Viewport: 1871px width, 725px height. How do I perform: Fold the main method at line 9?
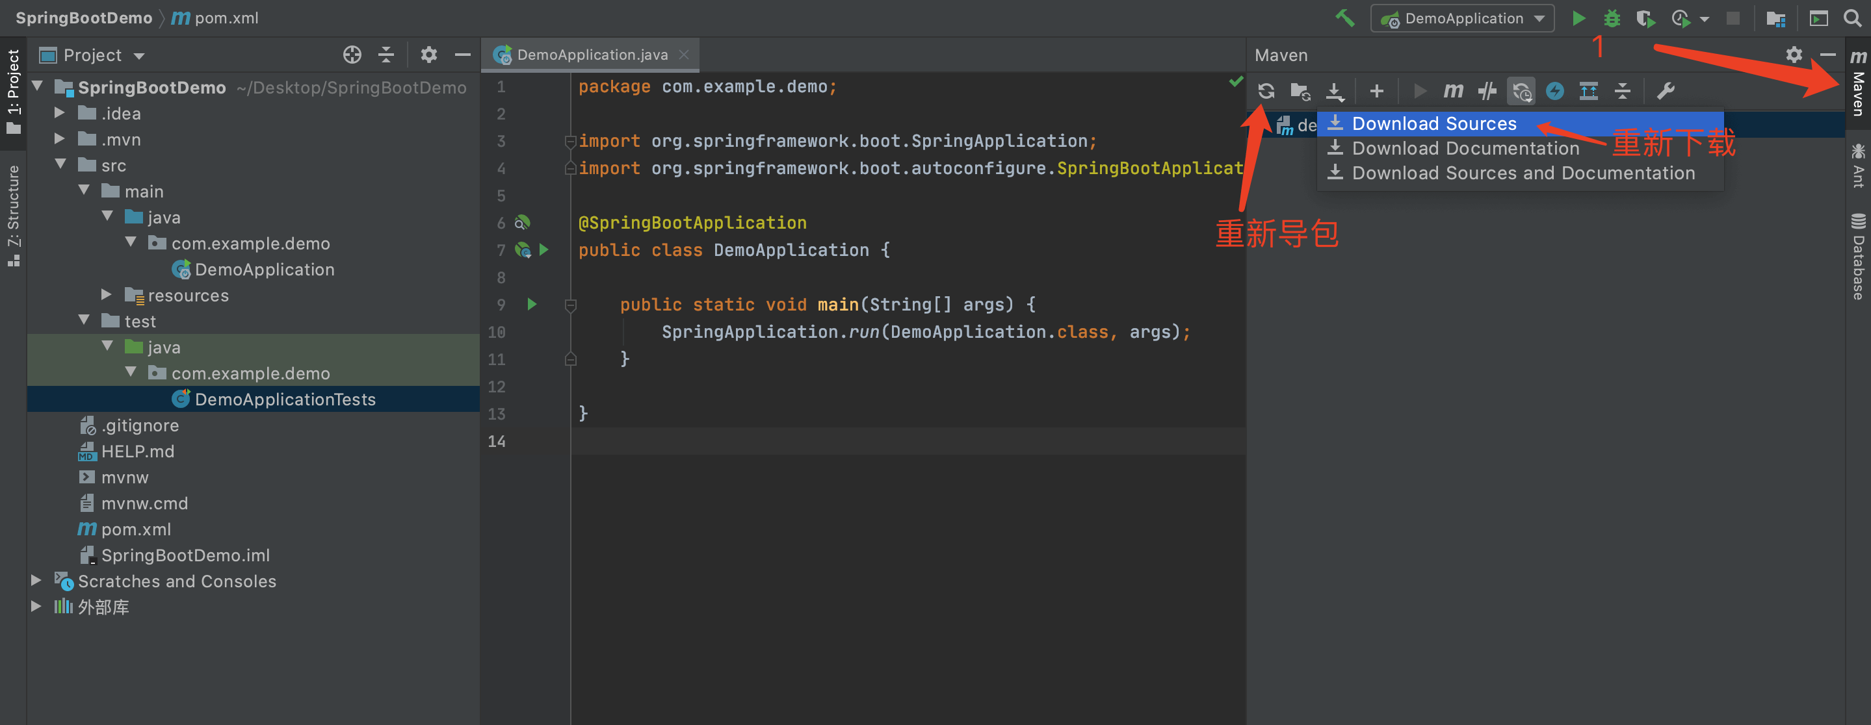(570, 305)
